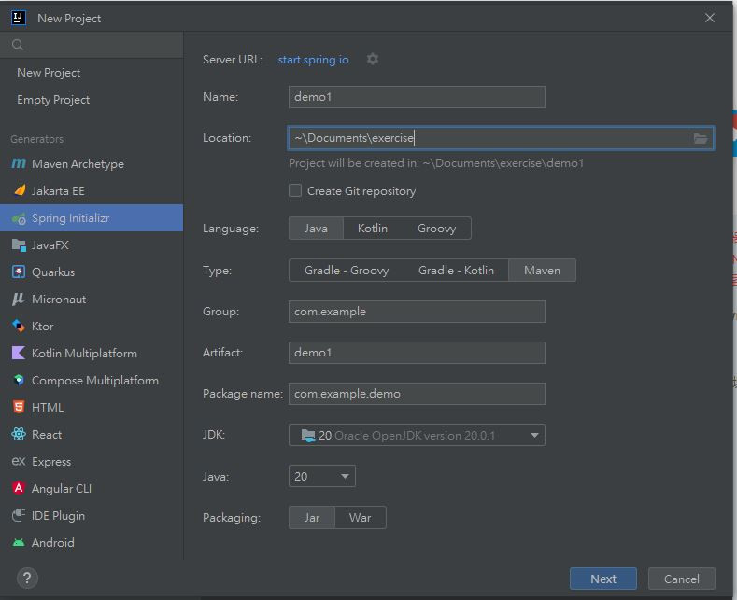The width and height of the screenshot is (737, 600).
Task: Click the Server URL settings gear icon
Action: [373, 59]
